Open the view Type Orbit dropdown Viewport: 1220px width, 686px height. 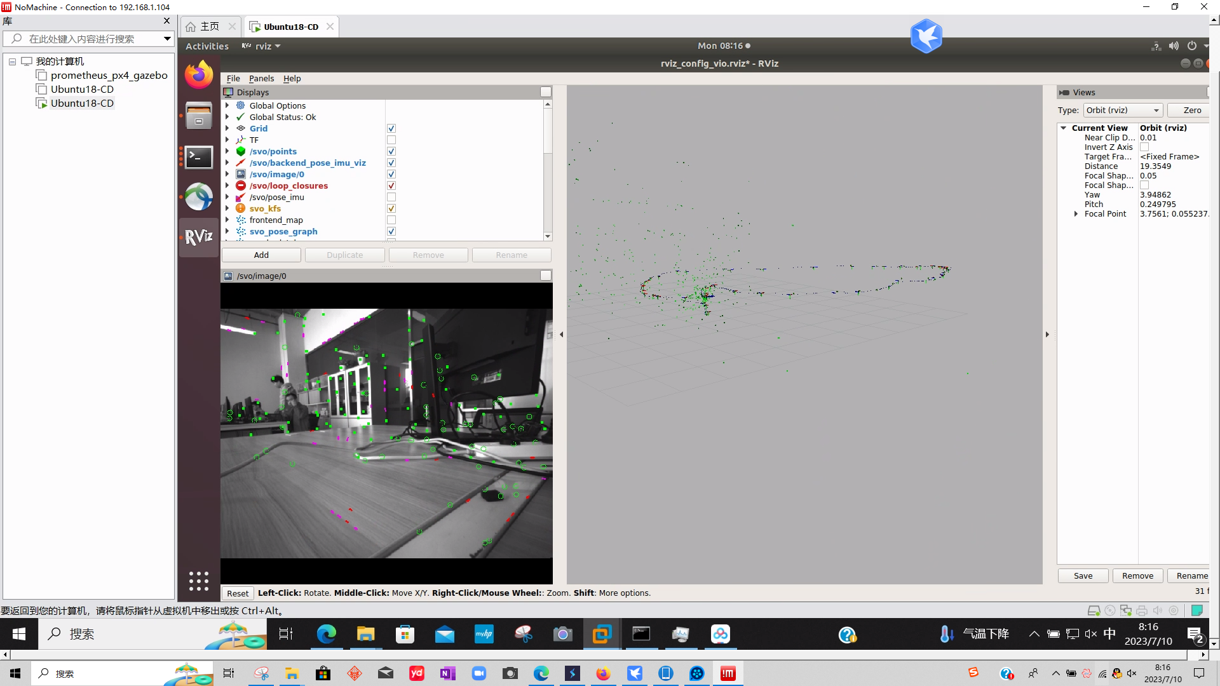tap(1123, 110)
